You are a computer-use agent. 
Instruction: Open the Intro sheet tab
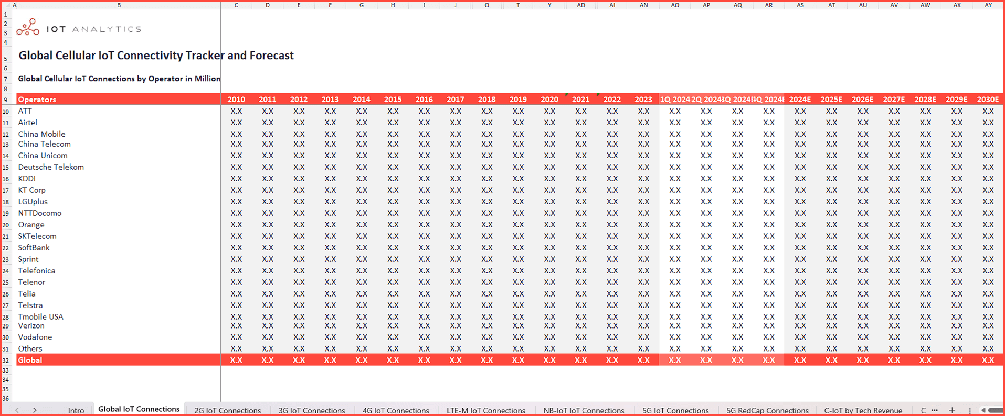coord(76,410)
